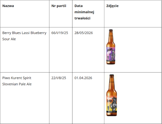Click the word 'minimalnej' in header

coord(84,12)
